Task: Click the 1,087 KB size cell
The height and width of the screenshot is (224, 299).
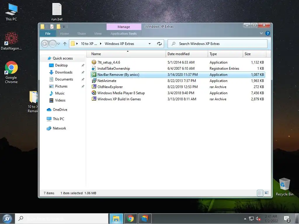Action: pyautogui.click(x=258, y=75)
